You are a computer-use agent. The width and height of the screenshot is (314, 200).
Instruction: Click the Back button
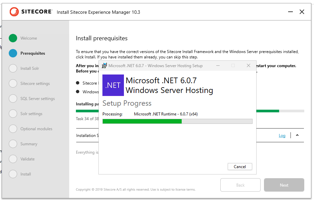point(240,185)
